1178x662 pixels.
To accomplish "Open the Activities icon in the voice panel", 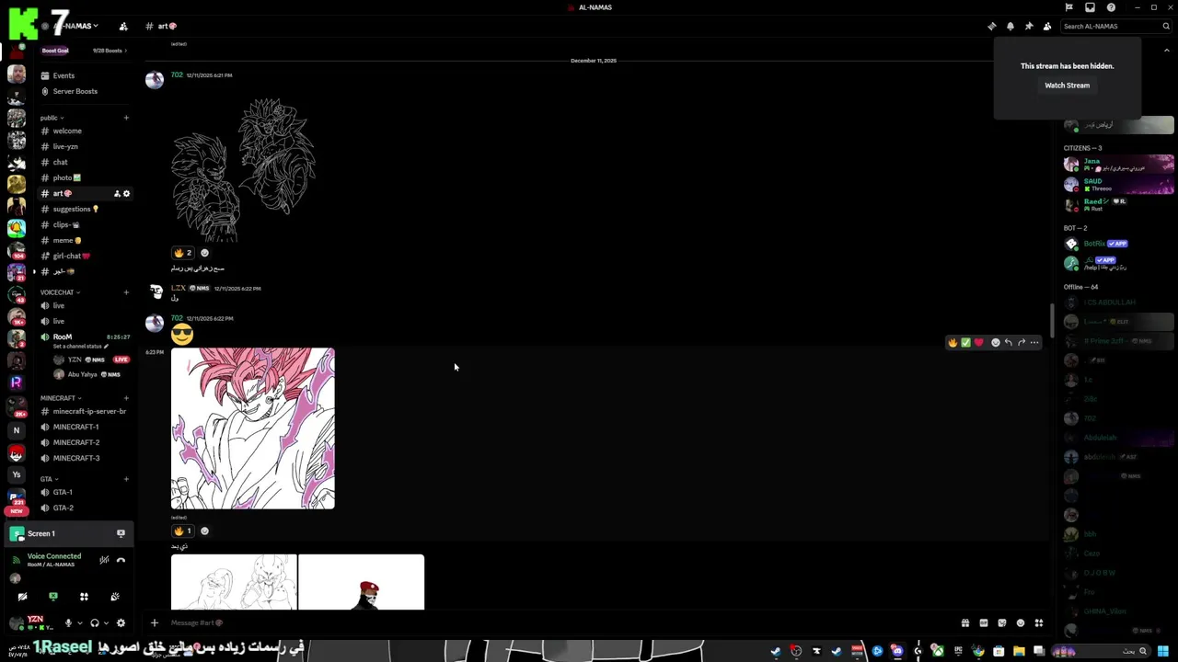I will [x=84, y=597].
